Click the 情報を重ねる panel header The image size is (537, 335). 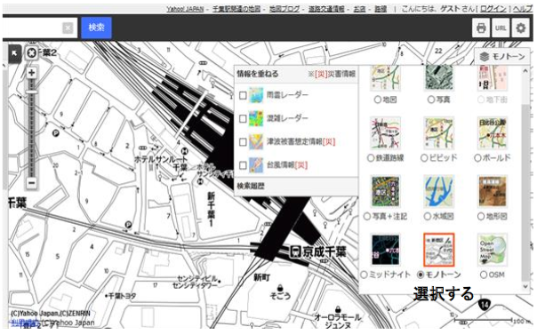(296, 74)
